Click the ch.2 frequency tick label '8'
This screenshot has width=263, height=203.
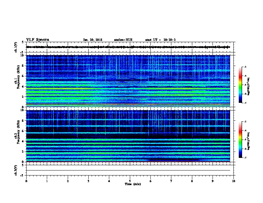(x=23, y=121)
